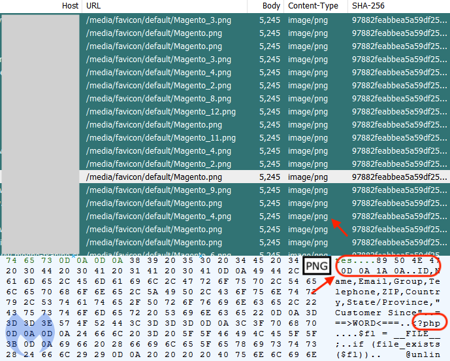Sort sessions by the Host column header
450x361 pixels.
tap(70, 6)
